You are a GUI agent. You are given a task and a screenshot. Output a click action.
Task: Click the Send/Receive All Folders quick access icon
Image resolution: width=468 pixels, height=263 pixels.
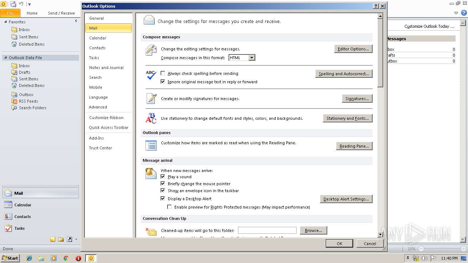[x=13, y=4]
